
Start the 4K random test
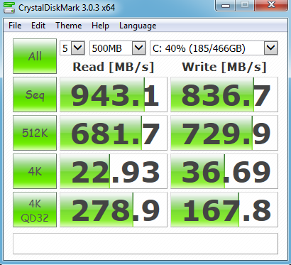[35, 171]
